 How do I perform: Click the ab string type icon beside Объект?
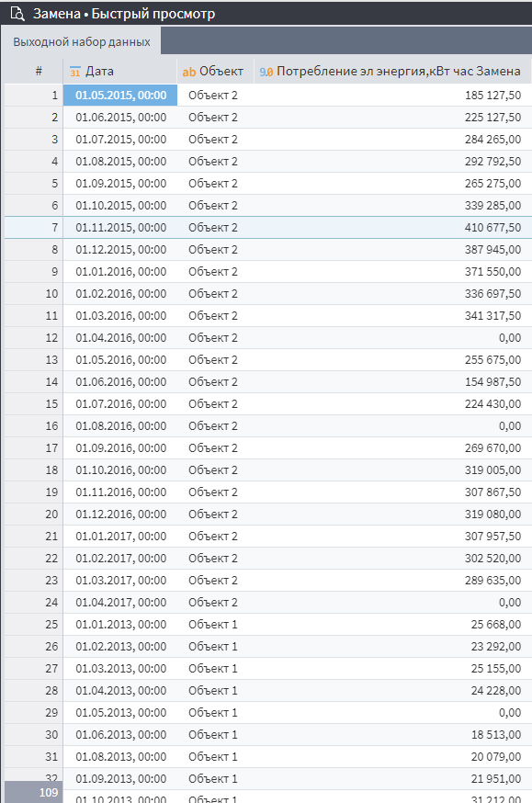(x=189, y=72)
